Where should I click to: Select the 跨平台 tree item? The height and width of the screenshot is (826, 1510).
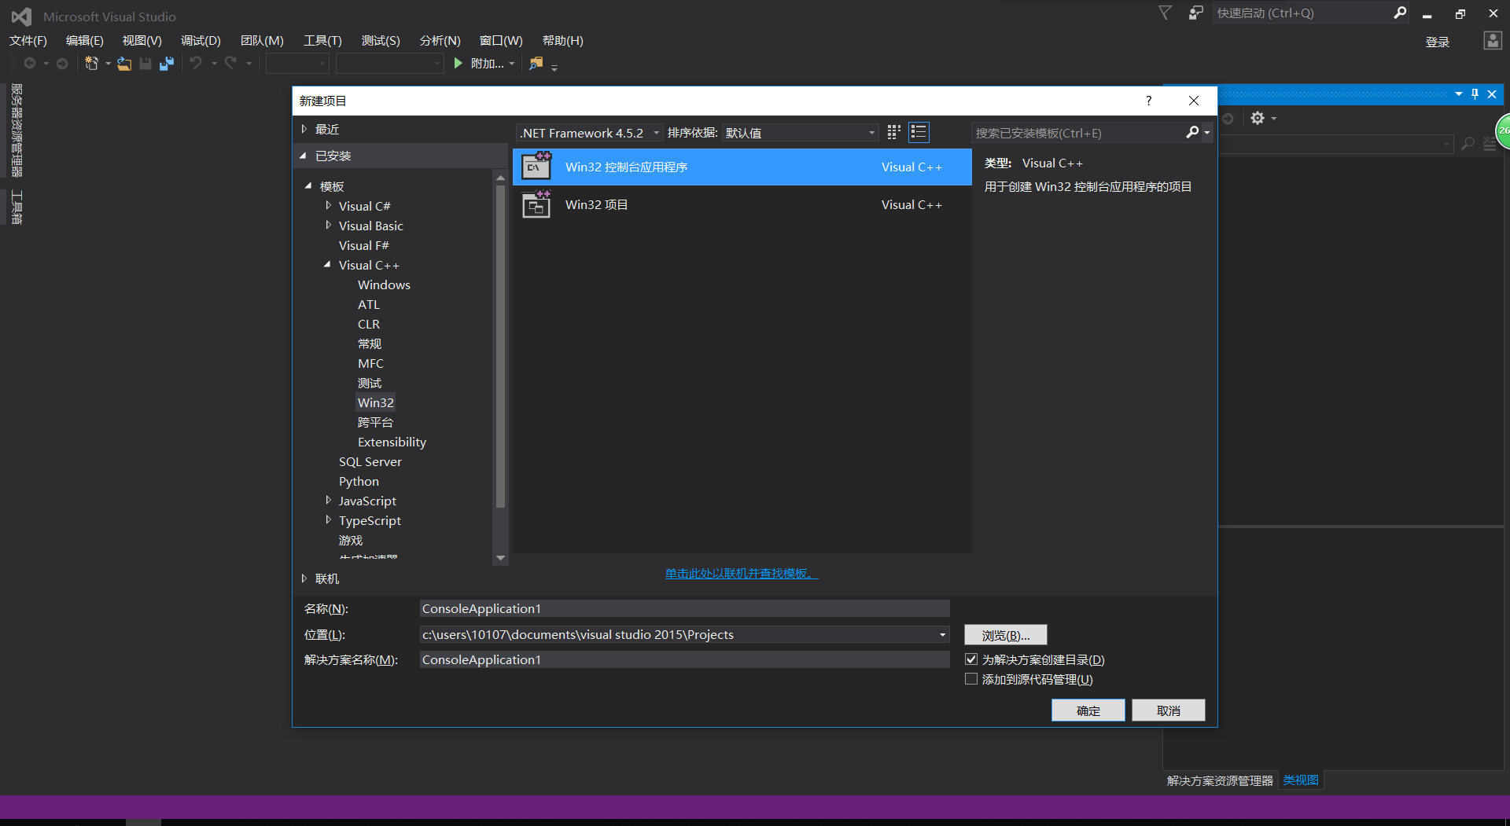click(x=375, y=422)
